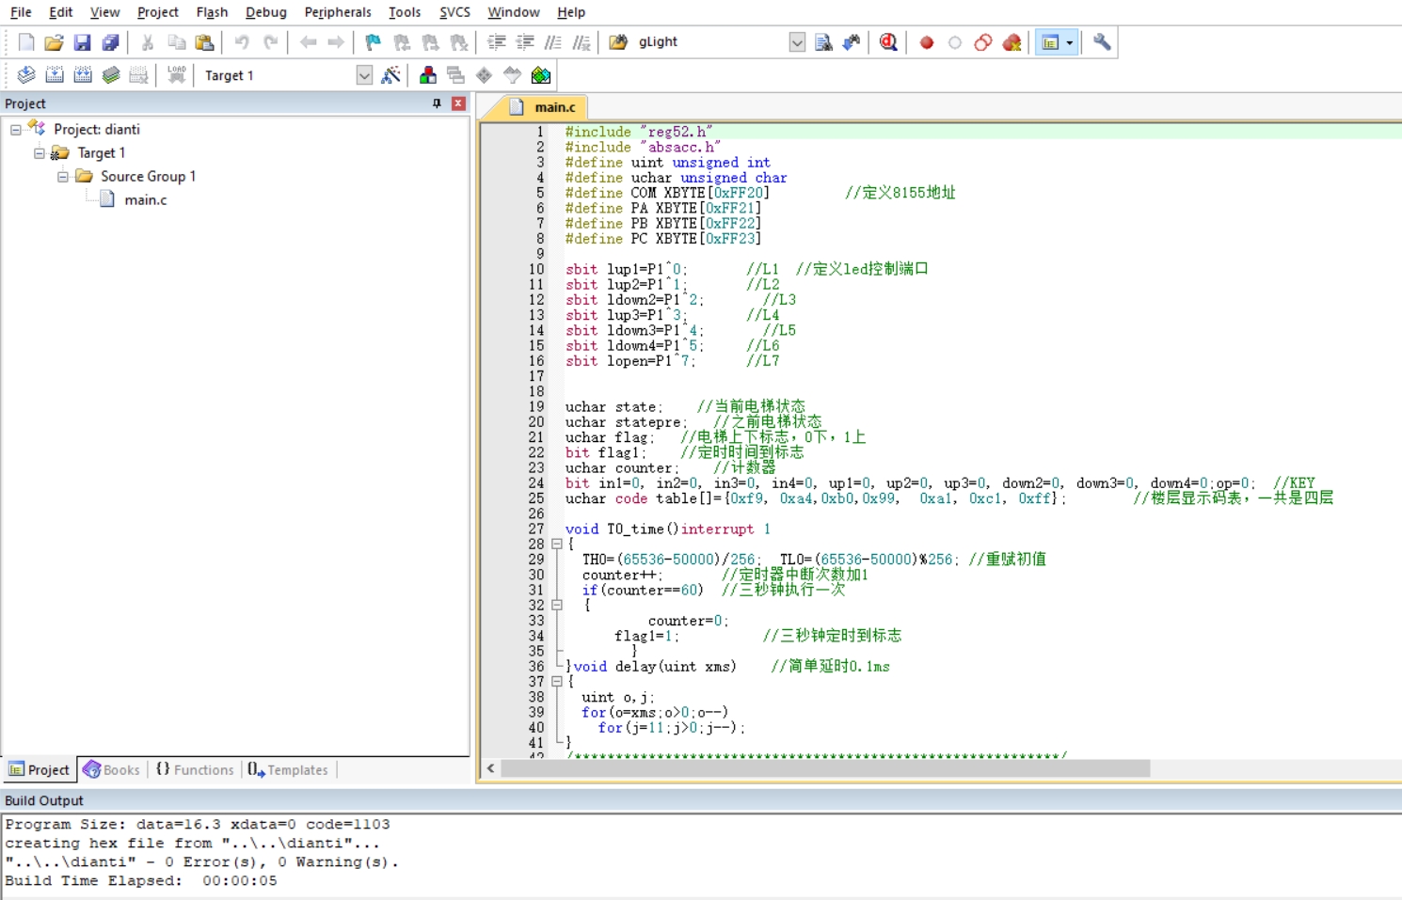The height and width of the screenshot is (900, 1402).
Task: Click the Save All icon
Action: coord(110,42)
